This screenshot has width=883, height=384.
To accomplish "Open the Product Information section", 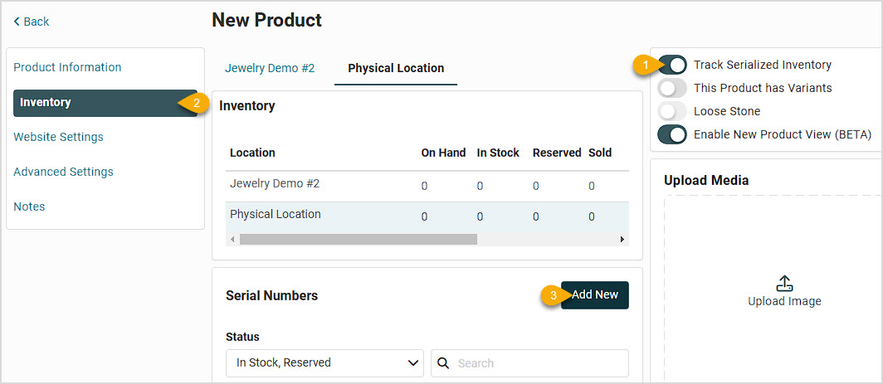I will point(67,67).
